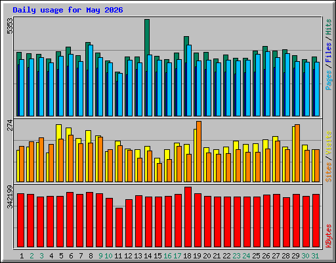Click the 274 visits axis value

tap(10, 125)
